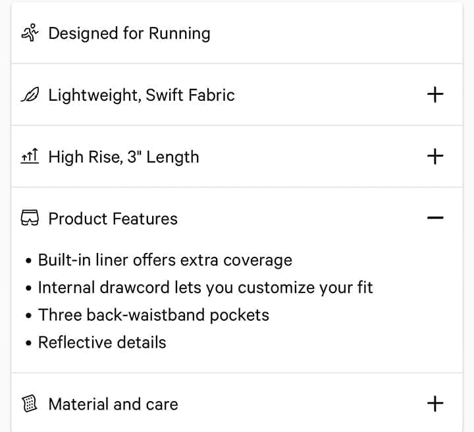Click the rise arrows icon
Viewport: 474px width, 432px height.
[30, 156]
